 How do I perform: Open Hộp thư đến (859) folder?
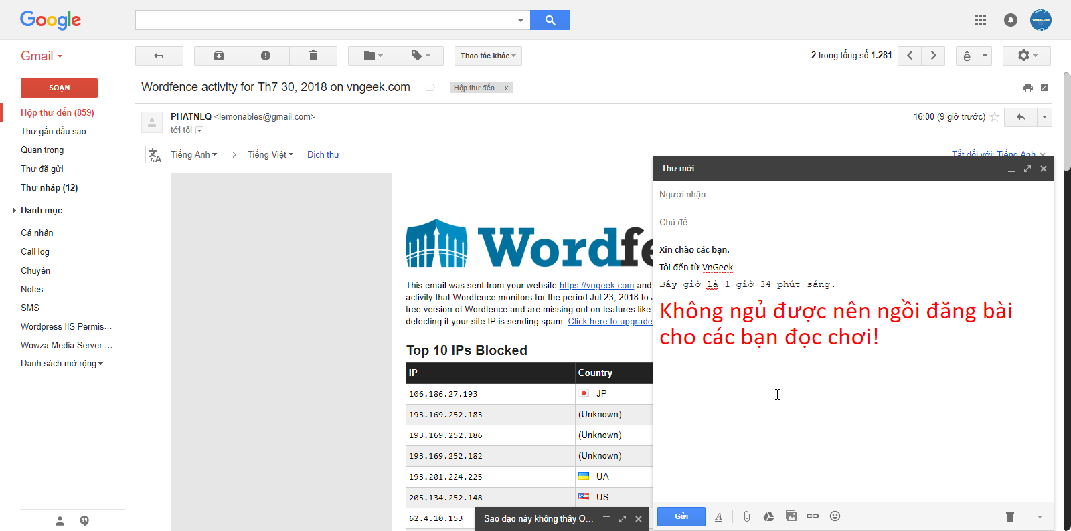[58, 112]
